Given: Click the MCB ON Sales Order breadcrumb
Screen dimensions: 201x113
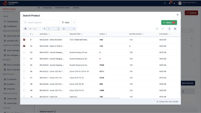Looking at the screenshot, I should (62, 8).
